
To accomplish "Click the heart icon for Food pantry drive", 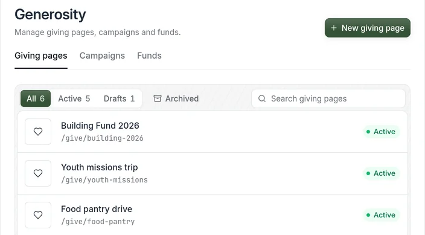I will (x=38, y=215).
